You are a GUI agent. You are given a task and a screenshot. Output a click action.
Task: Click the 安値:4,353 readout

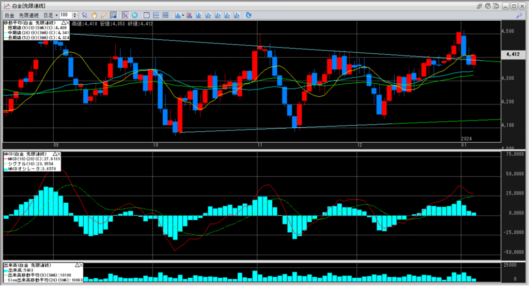pos(112,24)
